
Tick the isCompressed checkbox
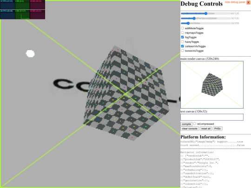[x=195, y=123]
